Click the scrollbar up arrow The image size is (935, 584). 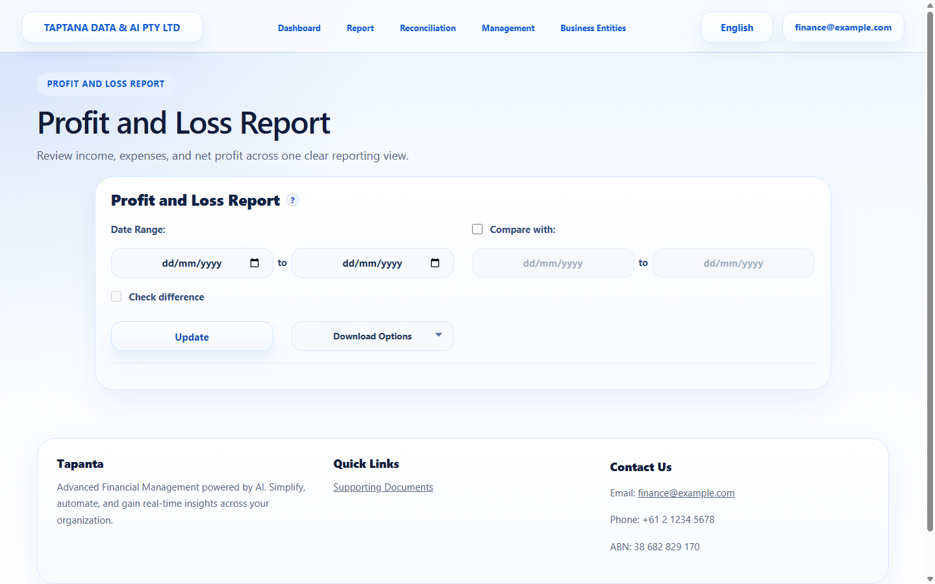click(930, 5)
